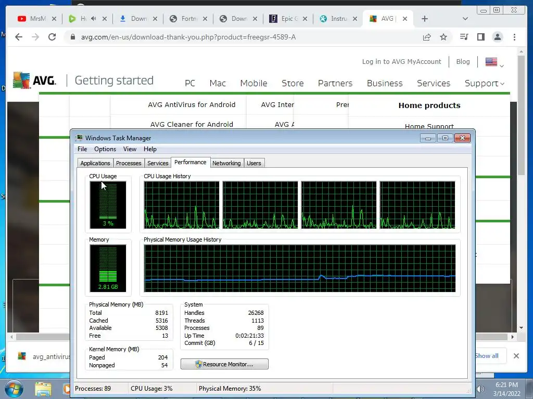Click the Memory usage meter gauge

click(x=108, y=268)
